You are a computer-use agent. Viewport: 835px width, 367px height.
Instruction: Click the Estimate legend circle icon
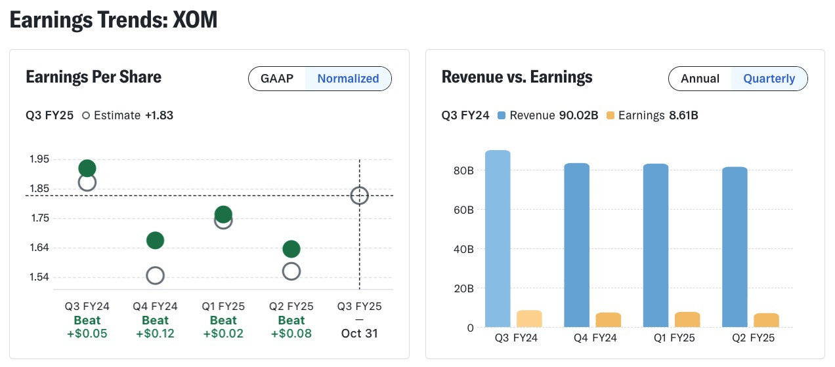pos(86,115)
